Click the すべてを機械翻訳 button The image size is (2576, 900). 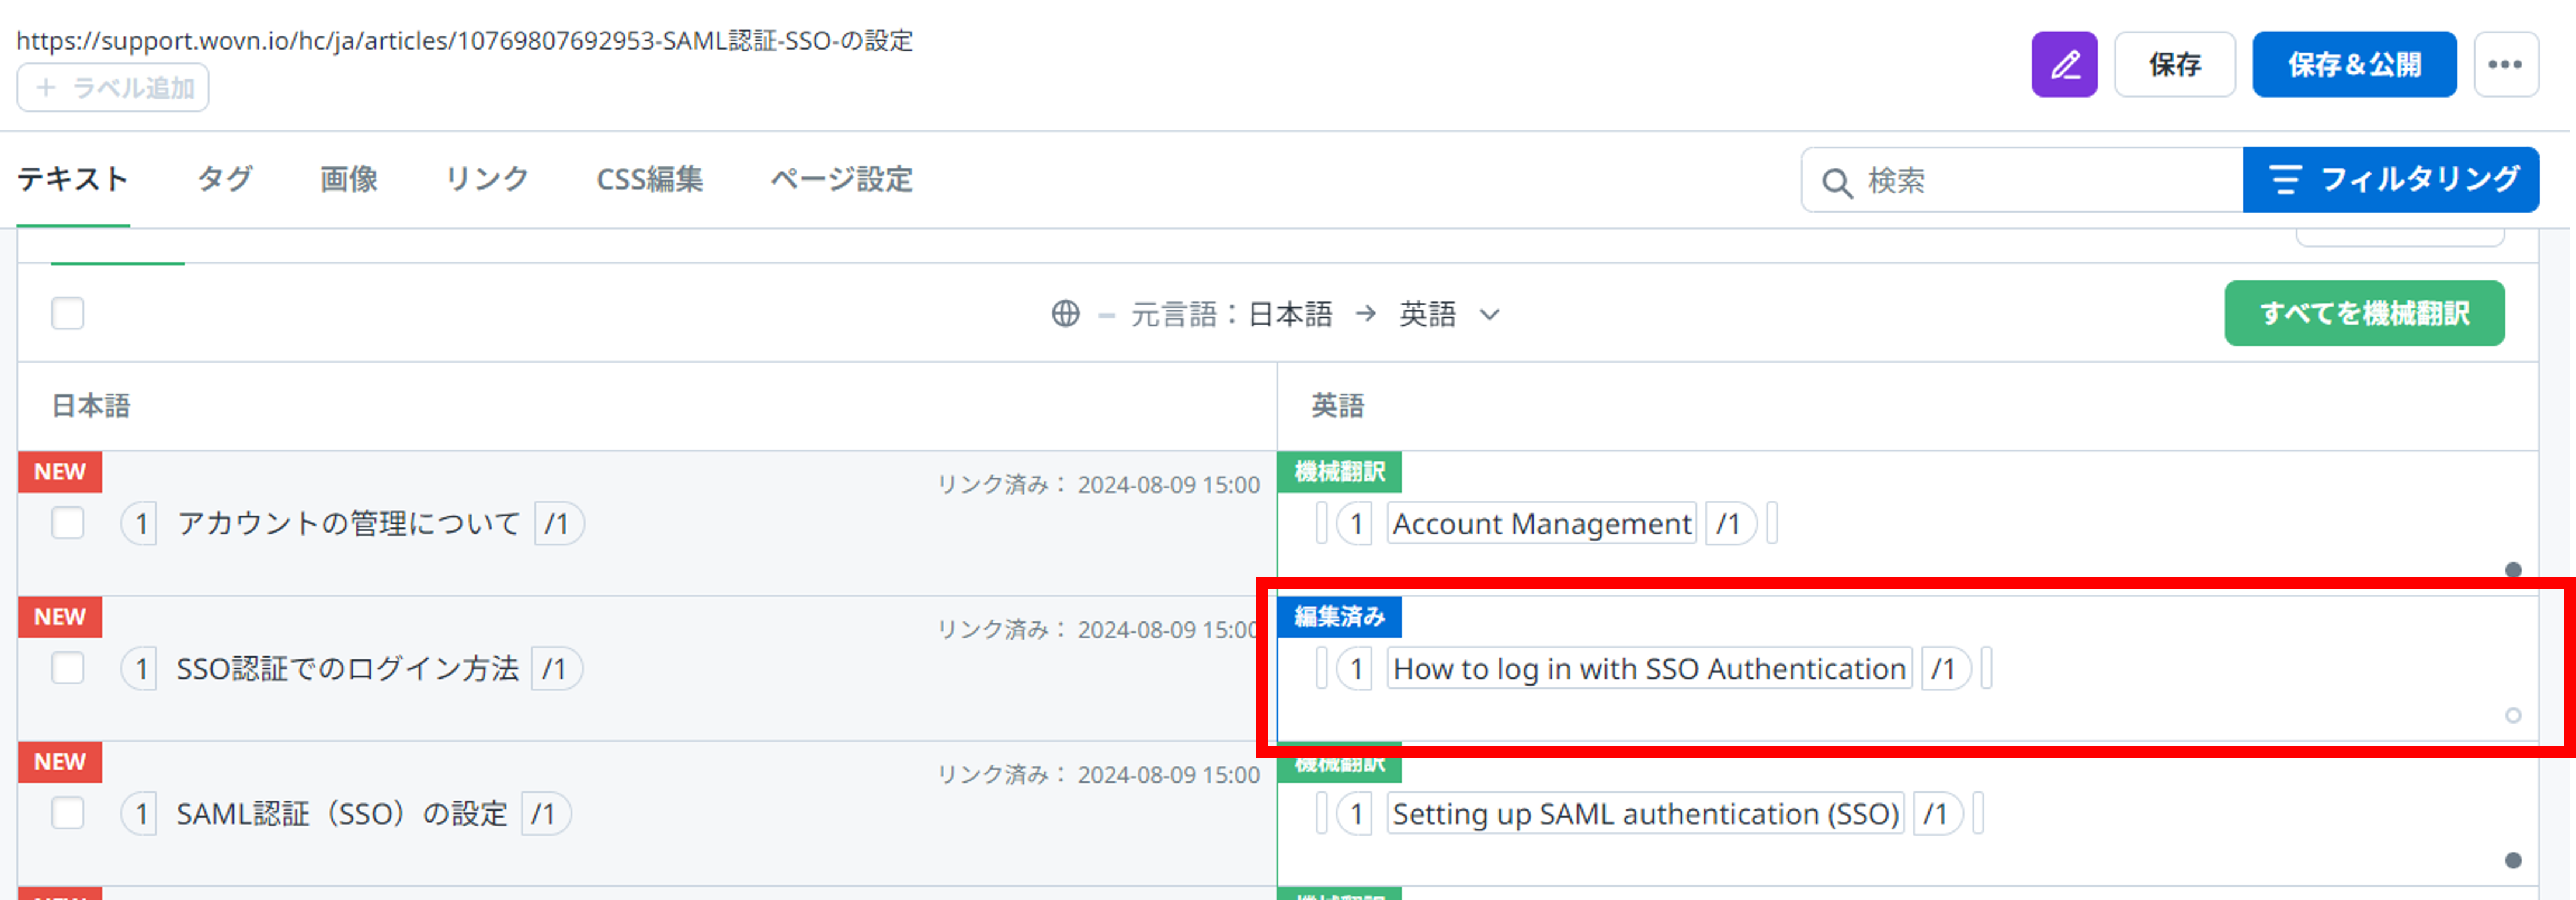click(2364, 314)
